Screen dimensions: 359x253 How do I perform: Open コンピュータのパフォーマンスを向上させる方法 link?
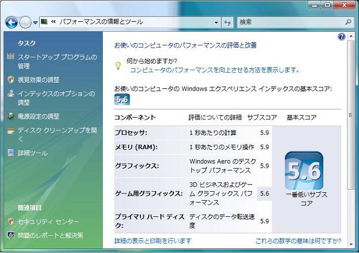pos(214,70)
